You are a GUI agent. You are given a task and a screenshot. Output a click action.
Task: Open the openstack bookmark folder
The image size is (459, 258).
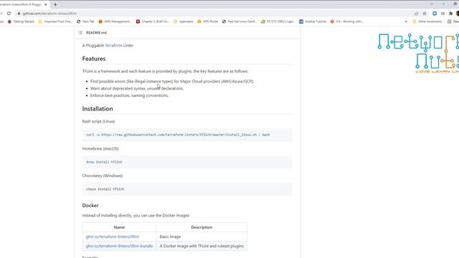(x=184, y=21)
